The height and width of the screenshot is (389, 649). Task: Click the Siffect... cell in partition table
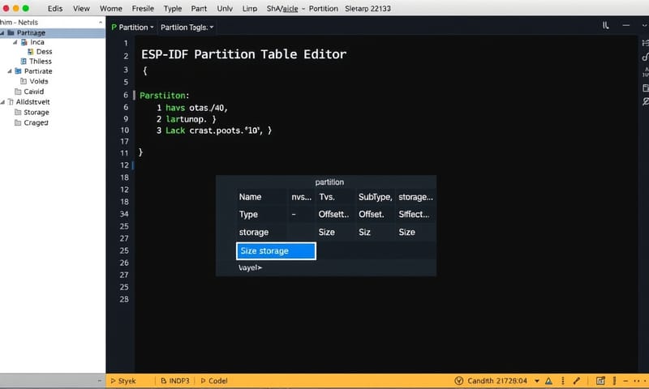[414, 214]
